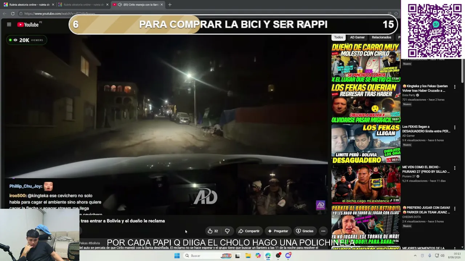
Task: Show hidden system tray icons
Action: tap(415, 256)
